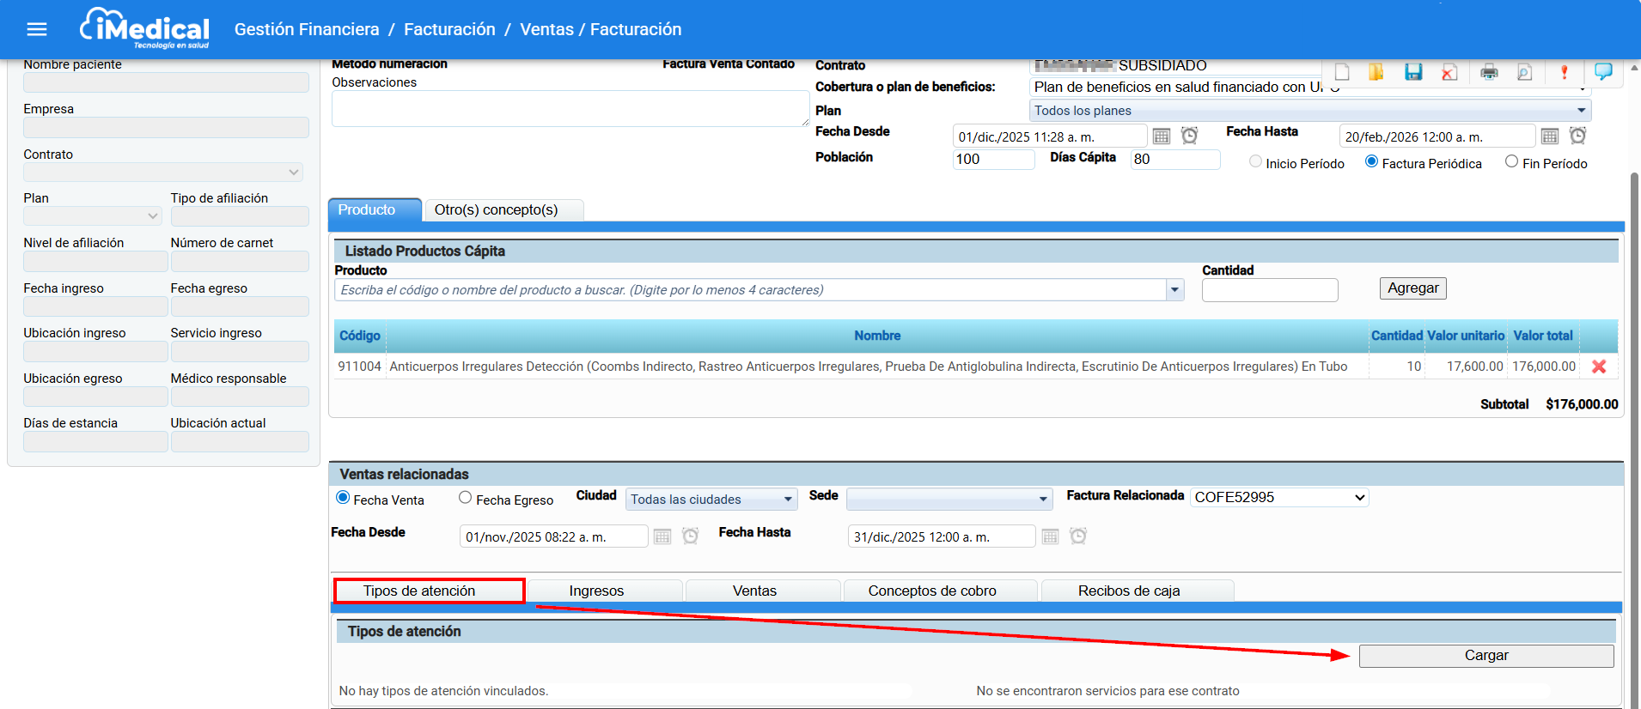Click the new blank document icon
Viewport: 1641px width, 709px height.
1341,72
